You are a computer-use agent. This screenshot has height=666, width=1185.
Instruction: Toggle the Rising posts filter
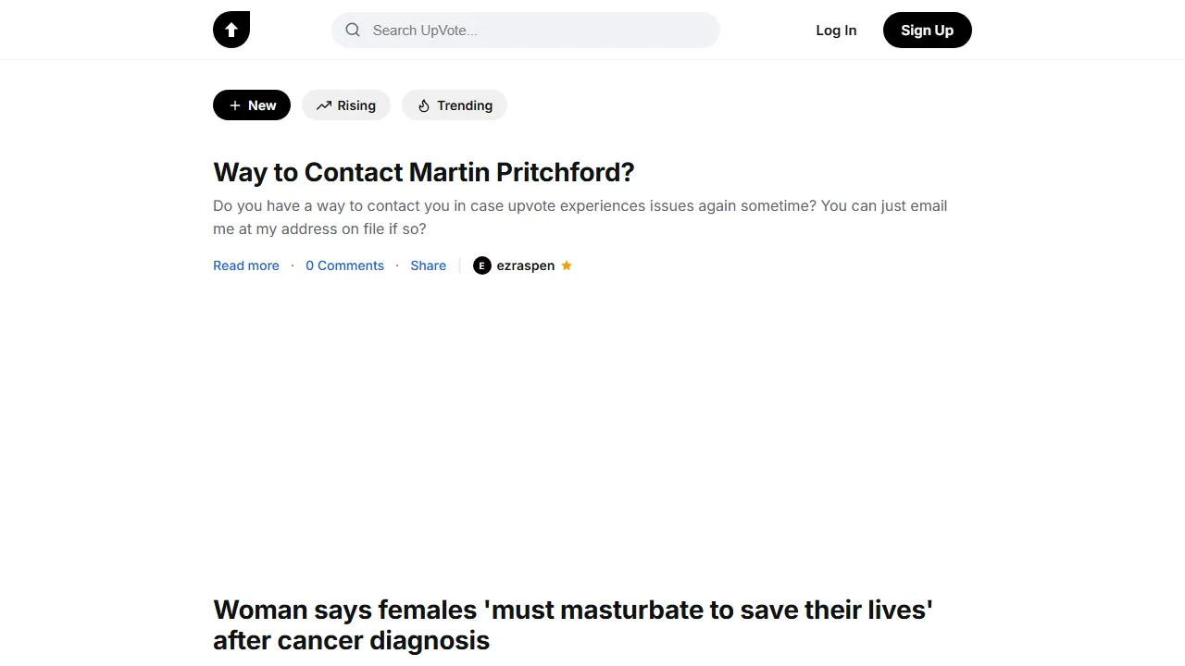[x=346, y=105]
